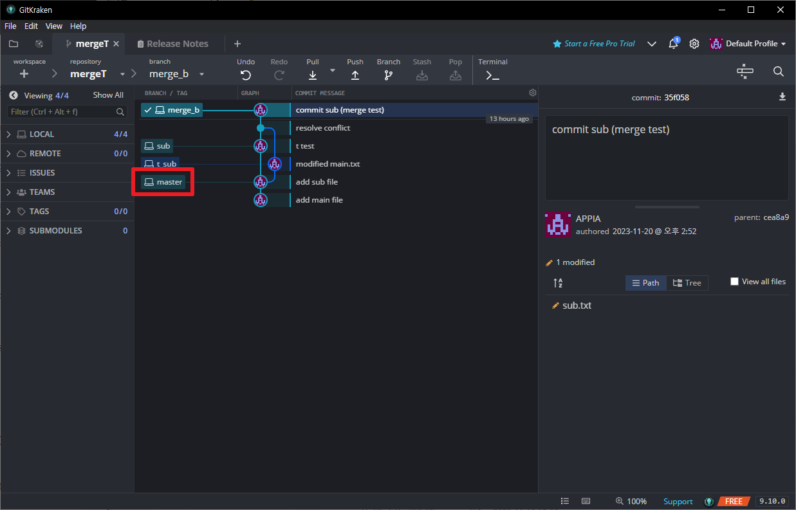Open a new tab with plus icon
Screen dimensions: 796x510
coord(237,44)
